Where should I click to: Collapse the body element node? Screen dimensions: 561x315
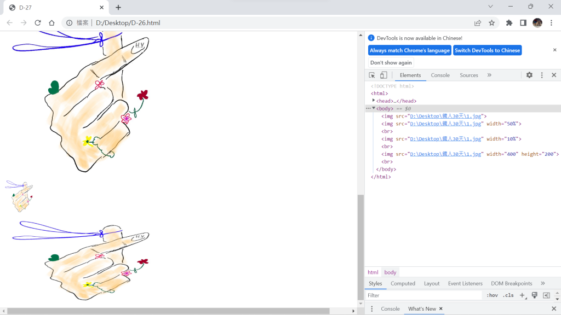pos(374,108)
